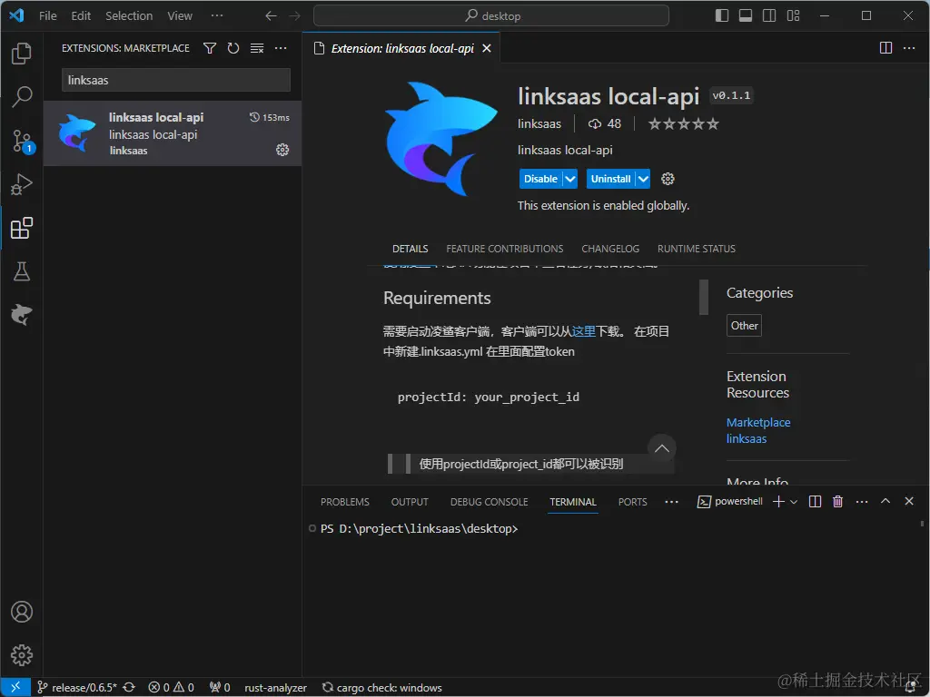Open gear for linksaas local-api list item
Image resolution: width=930 pixels, height=697 pixels.
[282, 150]
